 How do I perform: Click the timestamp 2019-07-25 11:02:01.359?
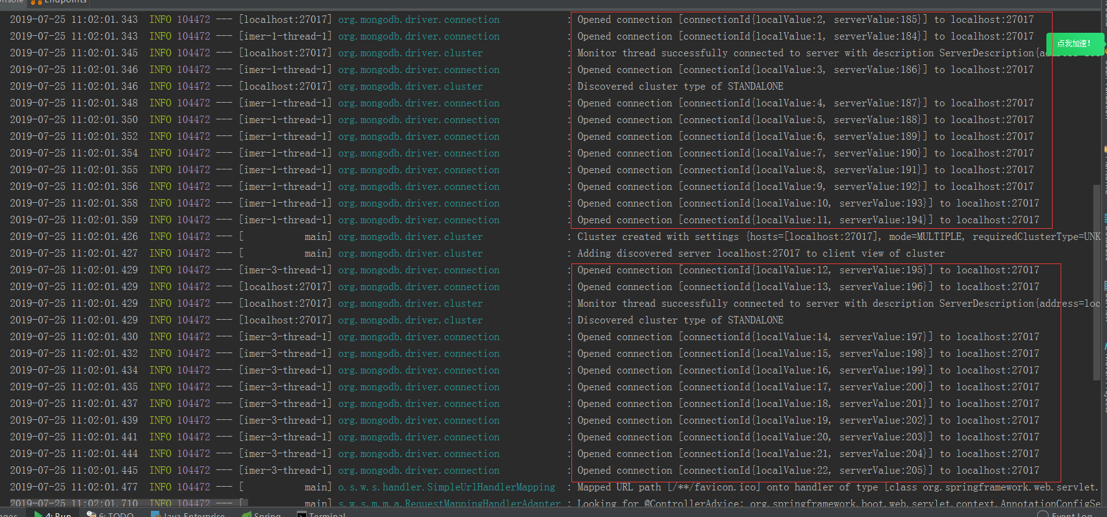[74, 220]
